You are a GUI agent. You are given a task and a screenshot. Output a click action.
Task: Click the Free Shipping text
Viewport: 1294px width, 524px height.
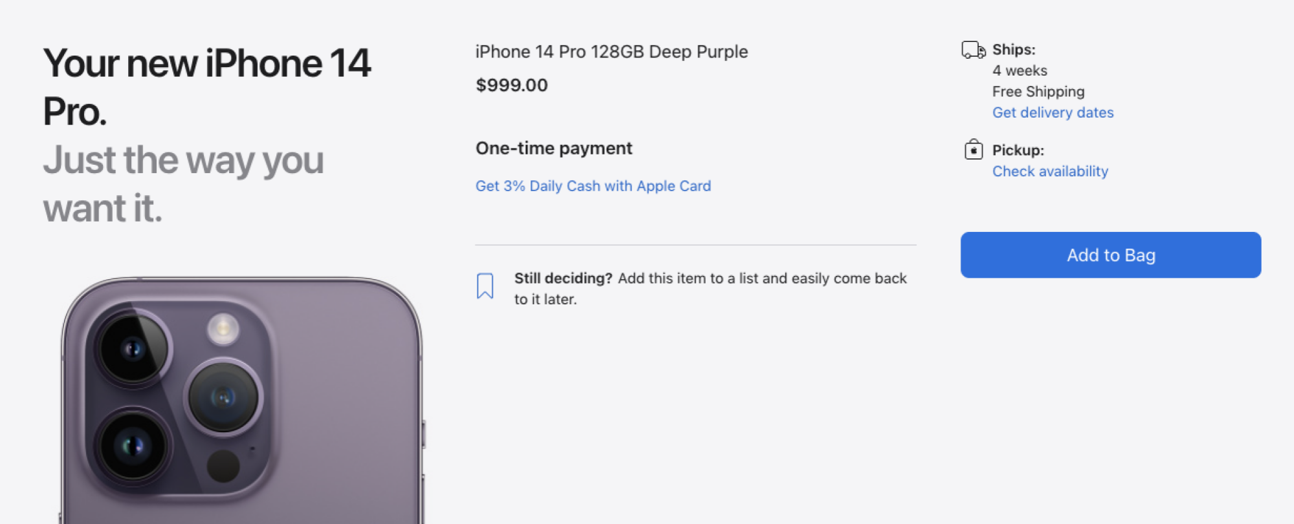coord(1038,91)
